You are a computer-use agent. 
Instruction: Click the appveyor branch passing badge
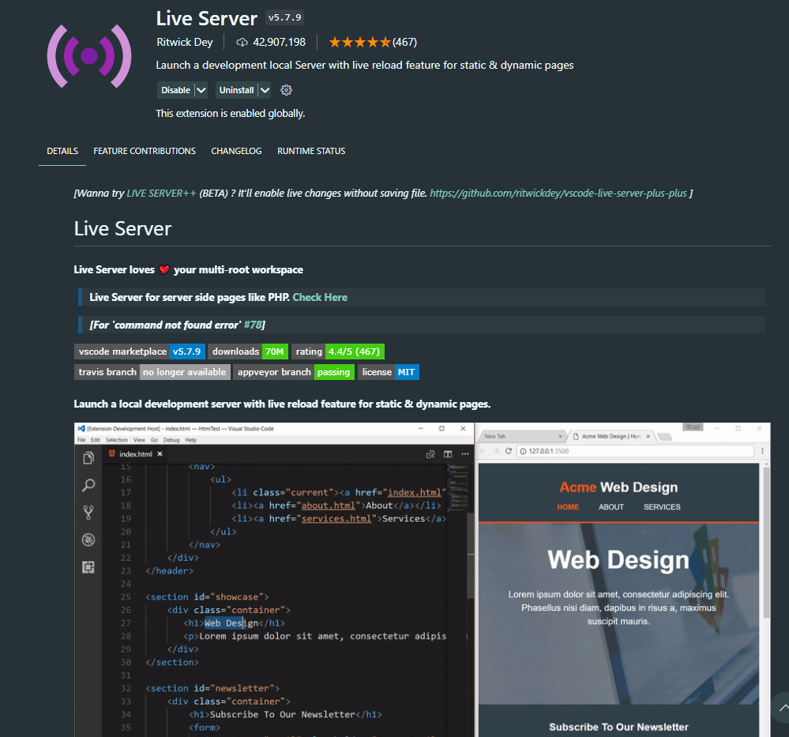point(294,372)
